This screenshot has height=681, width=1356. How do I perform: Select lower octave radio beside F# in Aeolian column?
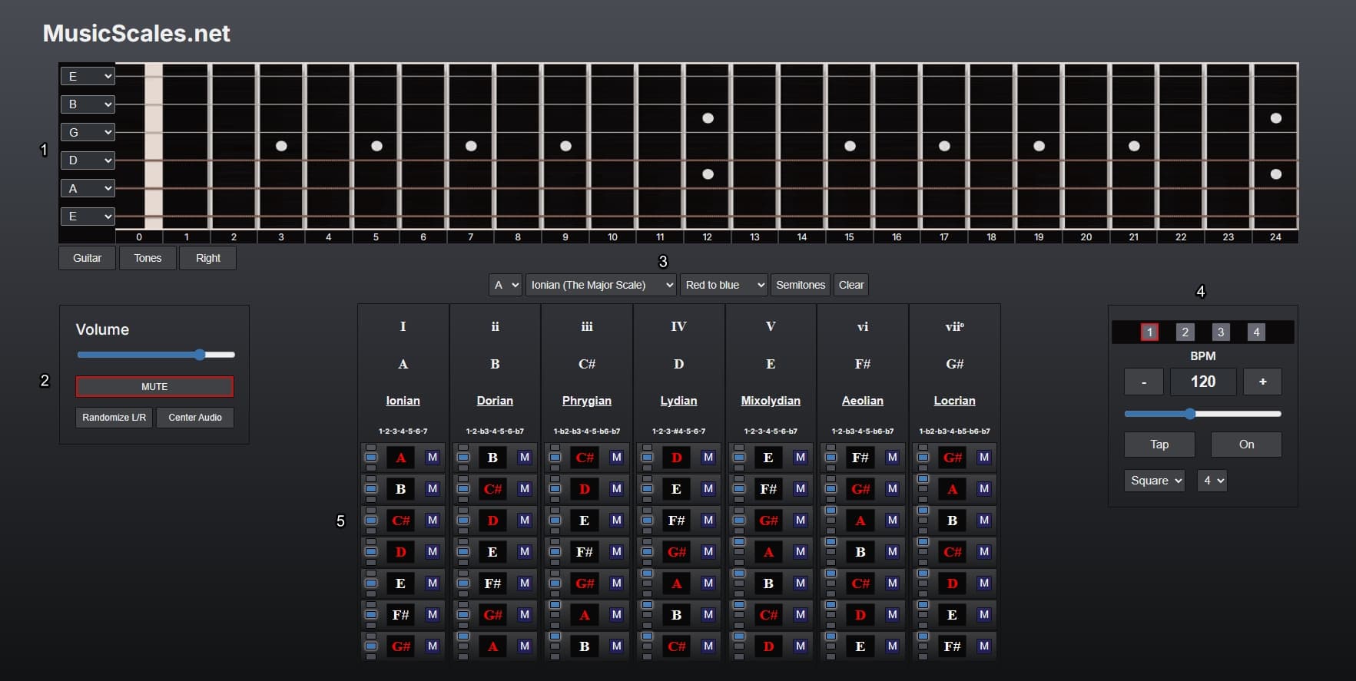tap(831, 468)
